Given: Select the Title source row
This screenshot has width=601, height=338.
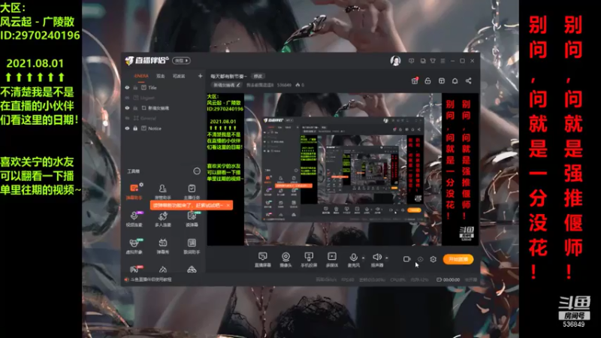Looking at the screenshot, I should click(x=164, y=88).
